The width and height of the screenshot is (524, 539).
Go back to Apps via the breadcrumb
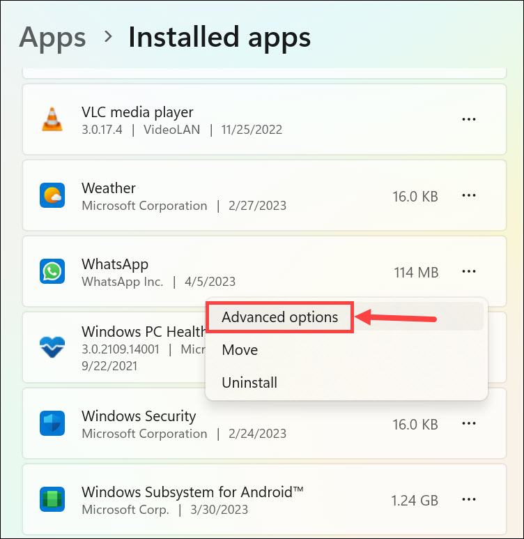(x=52, y=38)
